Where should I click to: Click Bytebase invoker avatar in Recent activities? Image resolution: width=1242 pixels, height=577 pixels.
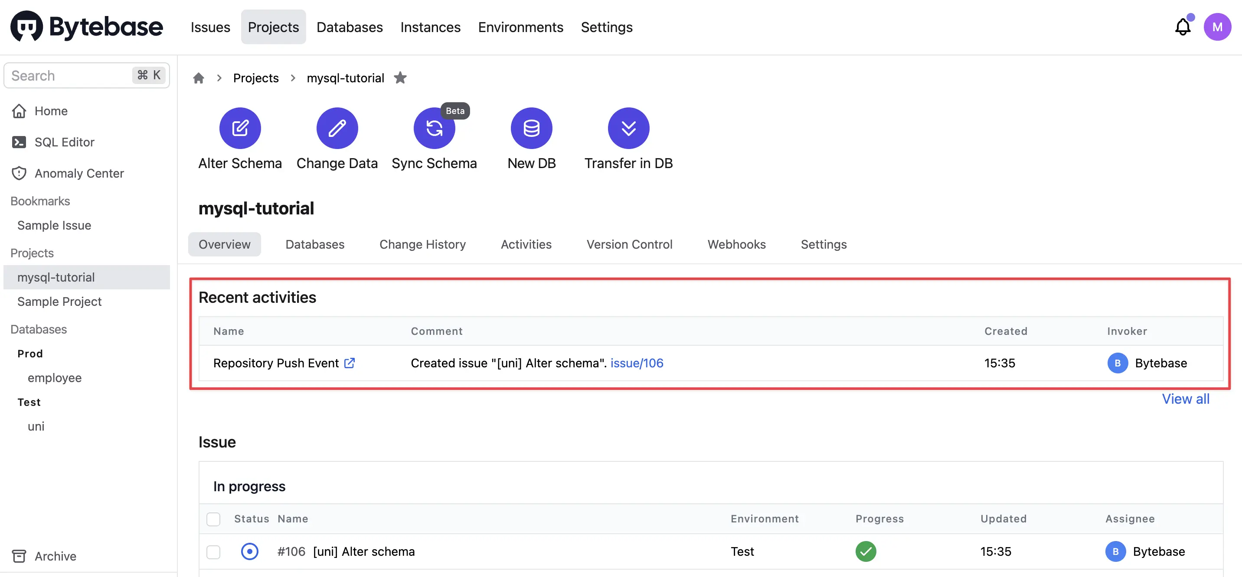[x=1117, y=363]
